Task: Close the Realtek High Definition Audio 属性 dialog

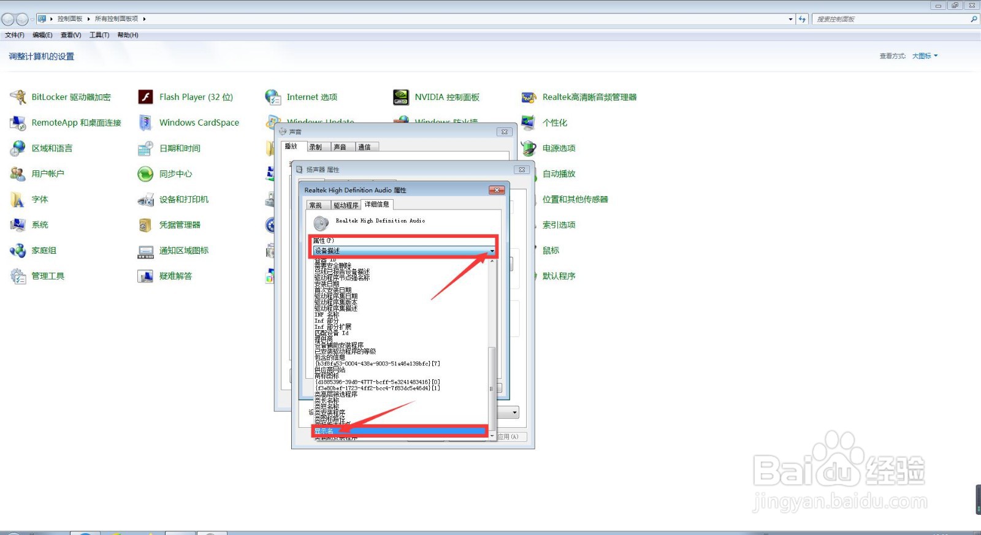Action: point(497,190)
